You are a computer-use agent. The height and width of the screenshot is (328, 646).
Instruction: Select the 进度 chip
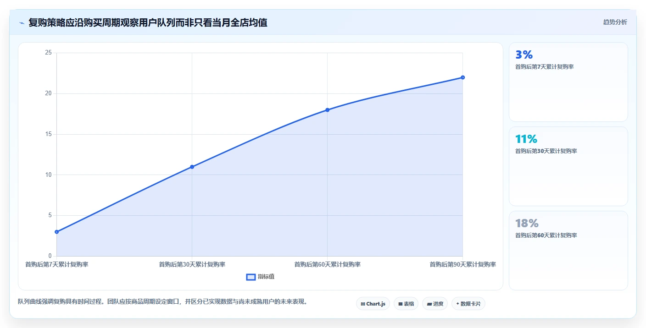pyautogui.click(x=435, y=304)
